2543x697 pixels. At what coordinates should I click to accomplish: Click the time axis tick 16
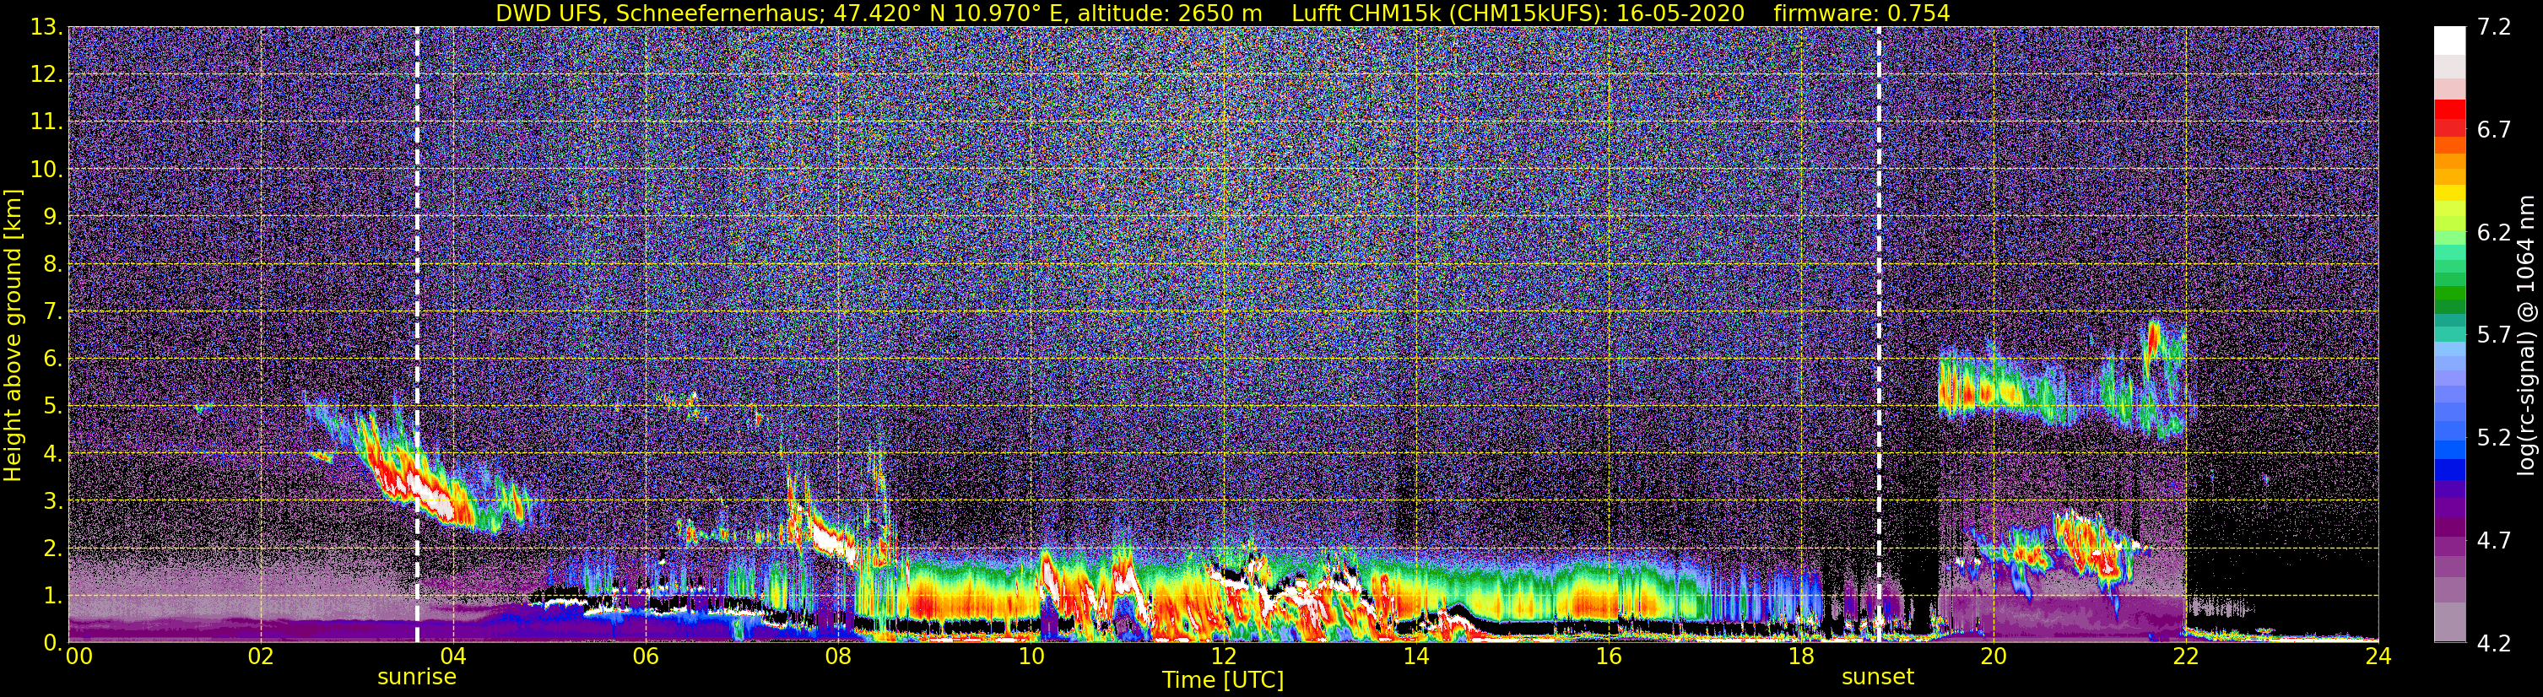tap(1608, 656)
